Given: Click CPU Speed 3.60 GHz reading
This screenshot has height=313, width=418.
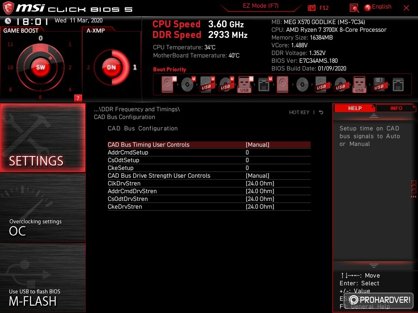Looking at the screenshot, I should tap(198, 24).
